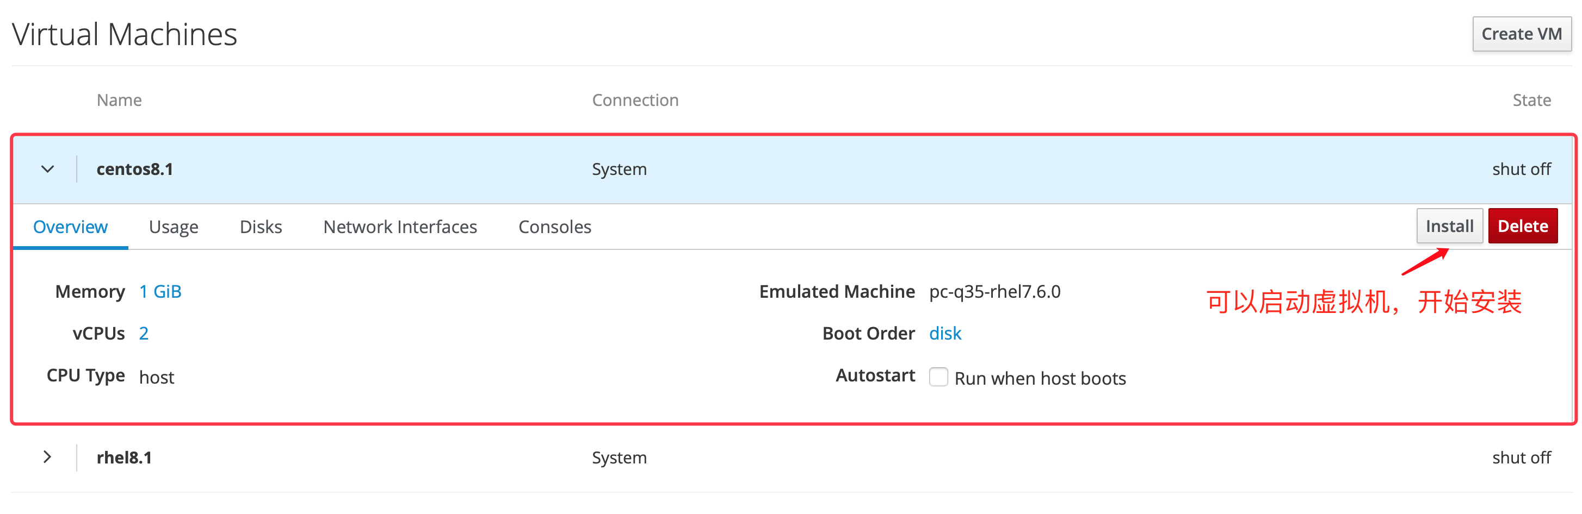This screenshot has height=514, width=1582.
Task: Select the Network Interfaces tab
Action: pos(400,227)
